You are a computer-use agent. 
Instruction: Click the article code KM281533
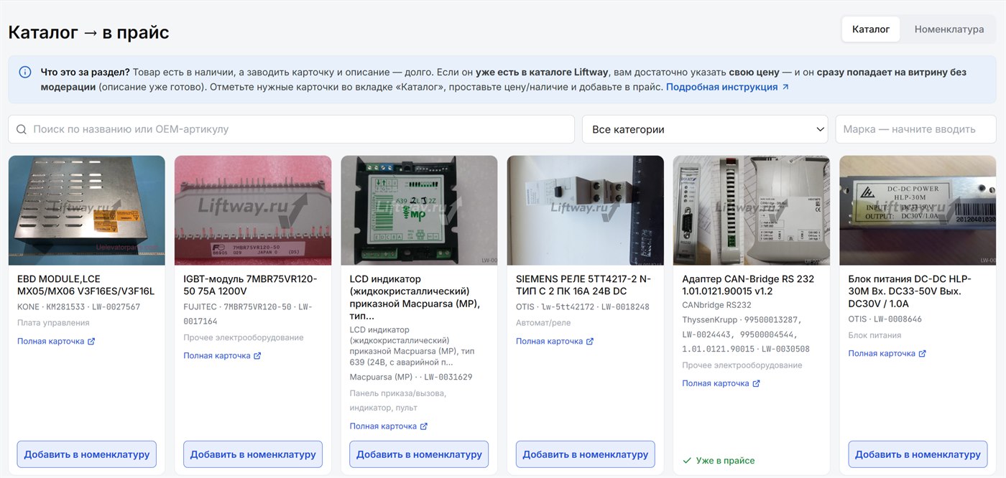[x=65, y=307]
